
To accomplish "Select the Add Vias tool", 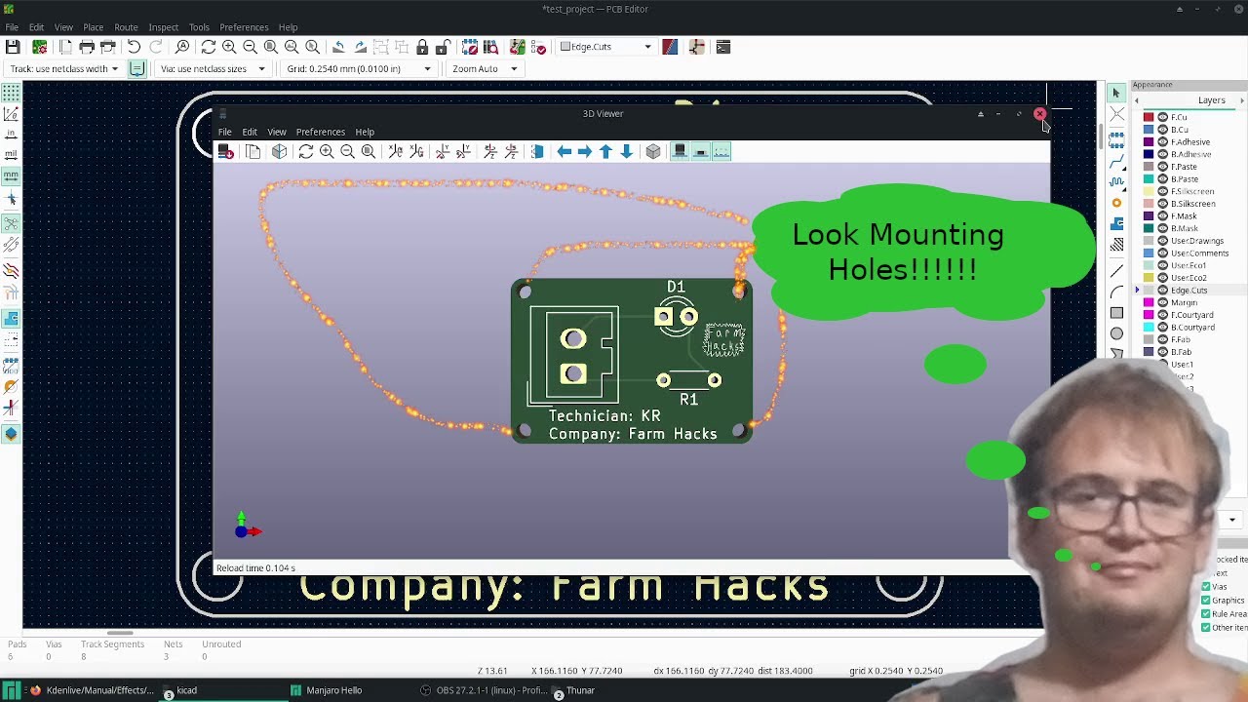I will pyautogui.click(x=1116, y=203).
